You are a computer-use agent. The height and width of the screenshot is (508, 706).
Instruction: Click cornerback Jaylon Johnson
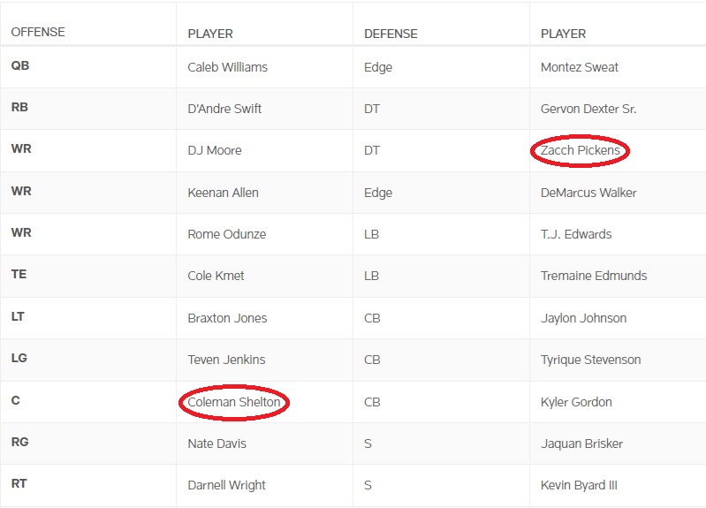[583, 318]
